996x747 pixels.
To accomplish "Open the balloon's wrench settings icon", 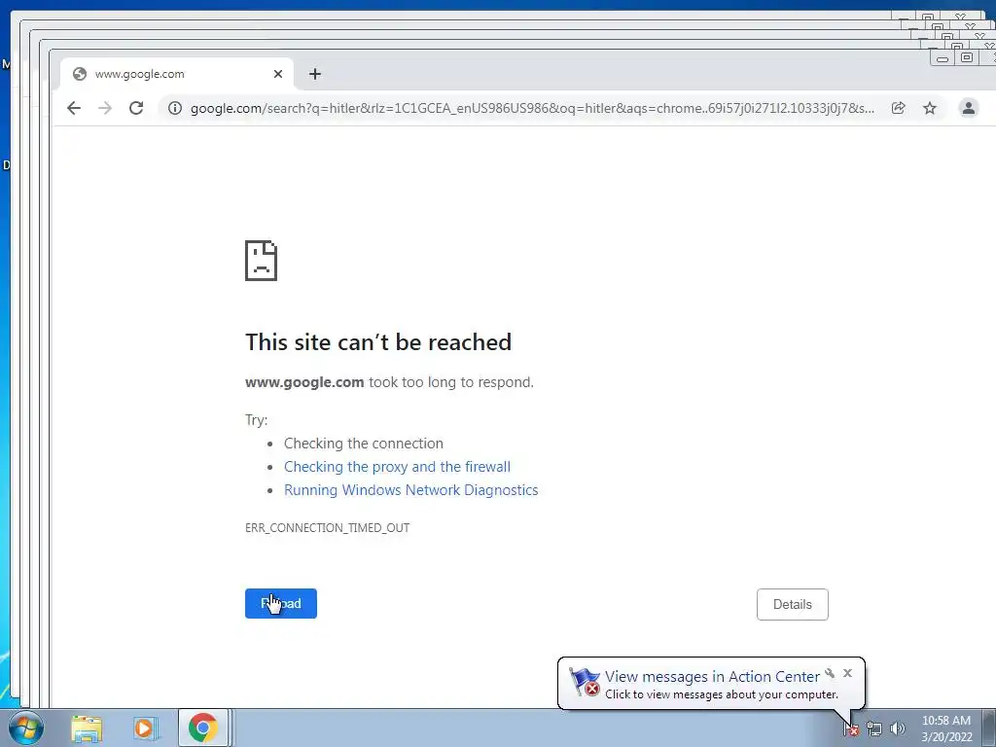I will 830,673.
